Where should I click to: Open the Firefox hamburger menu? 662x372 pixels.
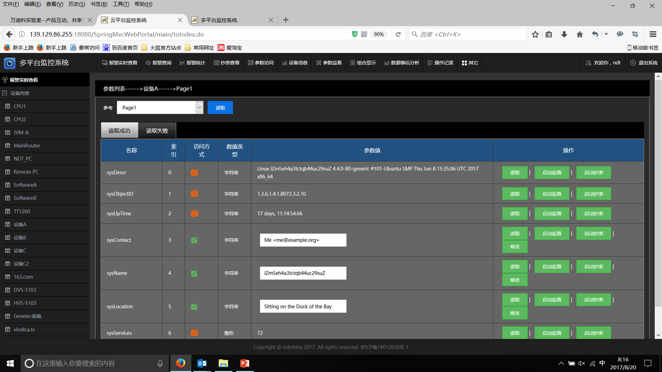653,34
